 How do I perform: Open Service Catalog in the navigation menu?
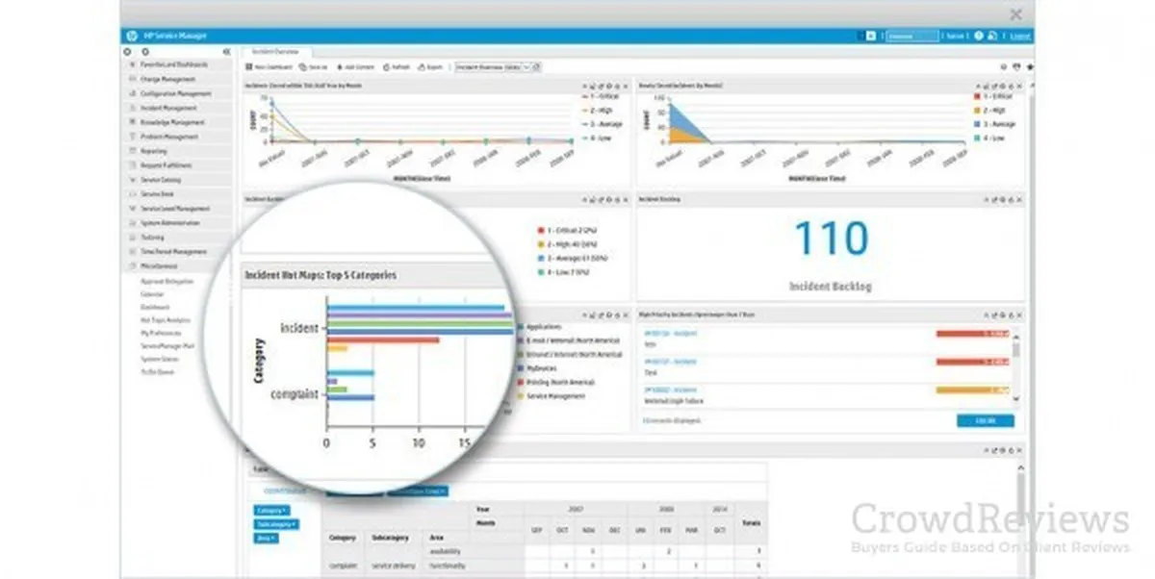click(180, 180)
